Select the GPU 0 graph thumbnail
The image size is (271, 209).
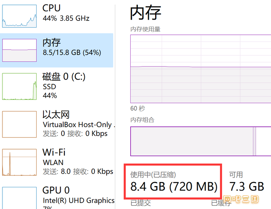pyautogui.click(x=19, y=198)
